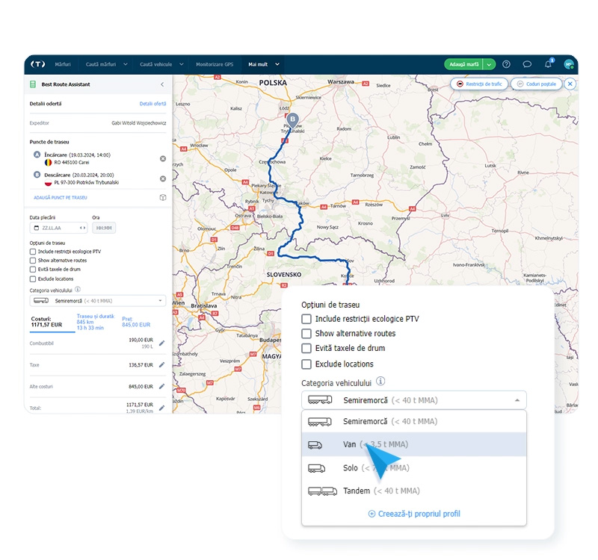Screen dimensions: 598x560
Task: Enable Include restricții ecologice PTV in enlarged callout
Action: point(306,319)
